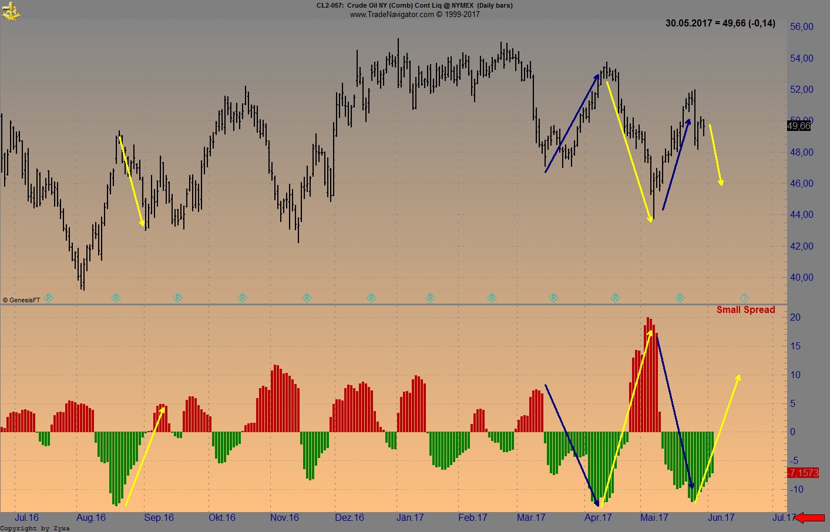This screenshot has height=532, width=830.
Task: Click the R diamond marker below Feb.17
Action: (491, 298)
